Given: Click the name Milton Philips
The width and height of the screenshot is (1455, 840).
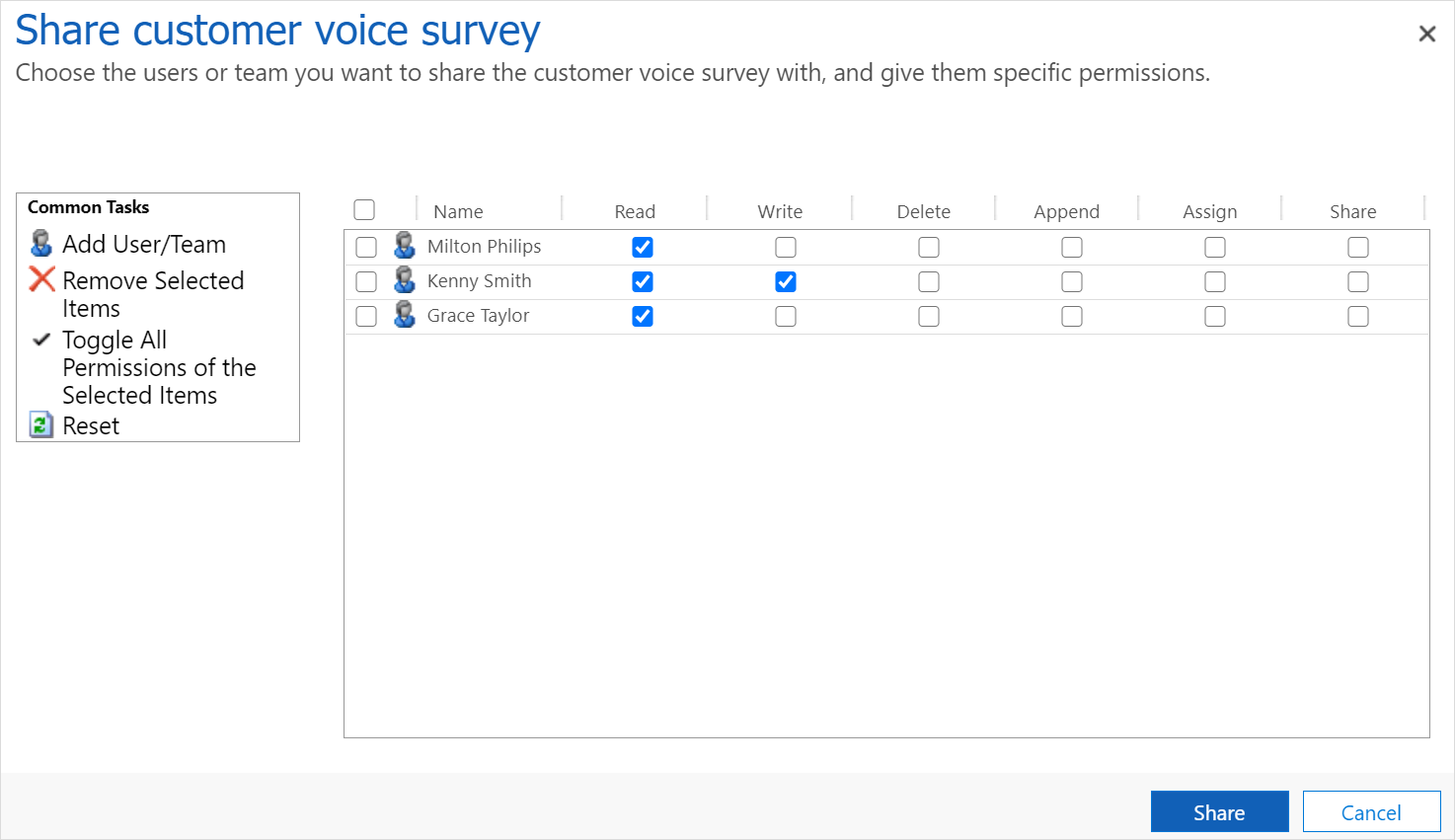Looking at the screenshot, I should (484, 246).
